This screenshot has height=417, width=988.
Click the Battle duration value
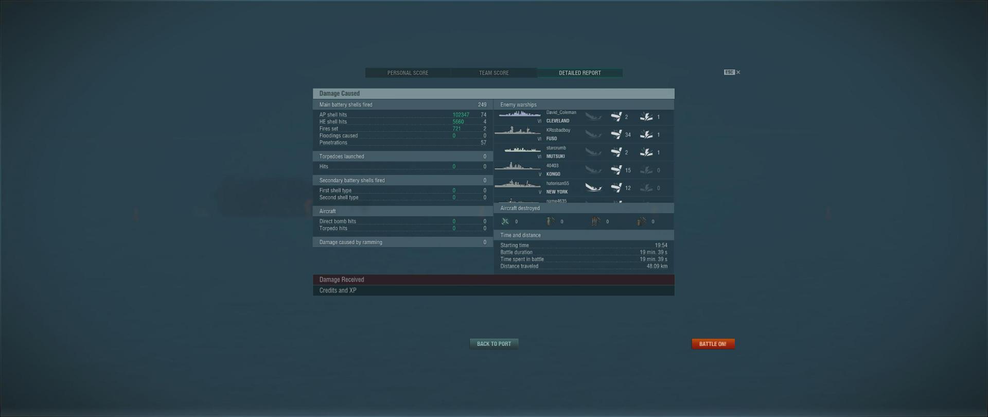[x=654, y=252]
